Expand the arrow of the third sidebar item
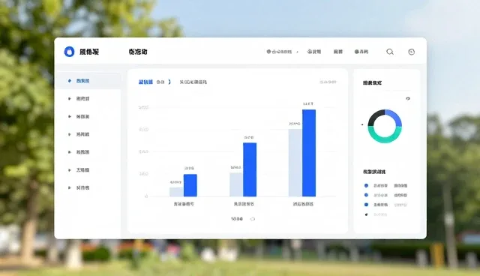 point(70,116)
